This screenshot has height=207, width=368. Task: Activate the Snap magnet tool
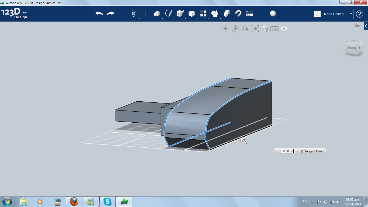238,13
